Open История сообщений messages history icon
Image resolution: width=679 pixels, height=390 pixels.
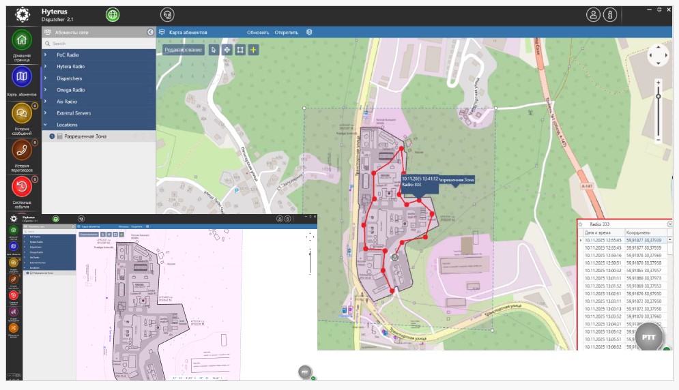22,114
